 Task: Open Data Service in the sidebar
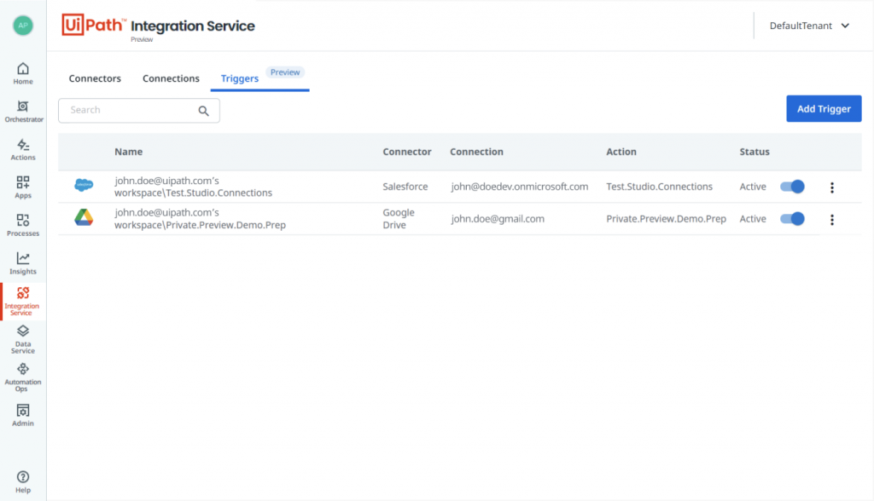(x=23, y=340)
